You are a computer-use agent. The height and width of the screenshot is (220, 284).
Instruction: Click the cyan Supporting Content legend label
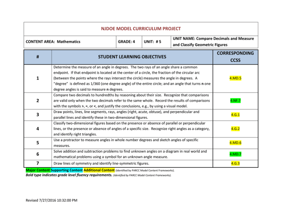click(67, 170)
